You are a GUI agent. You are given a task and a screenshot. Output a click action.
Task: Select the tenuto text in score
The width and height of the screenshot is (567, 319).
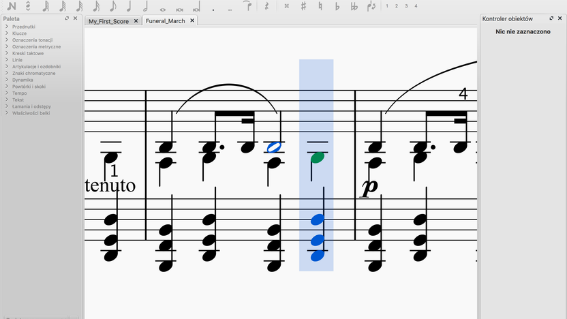(x=110, y=185)
